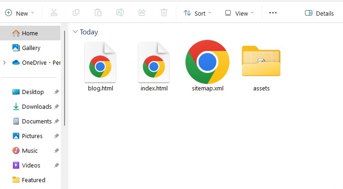The height and width of the screenshot is (189, 343).
Task: Click the Paste clipboard icon
Action: coord(98,13)
